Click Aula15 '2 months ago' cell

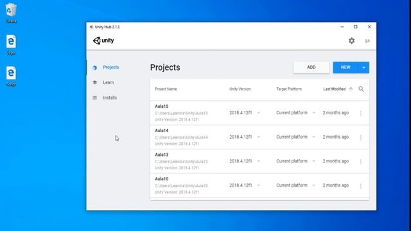(x=335, y=113)
